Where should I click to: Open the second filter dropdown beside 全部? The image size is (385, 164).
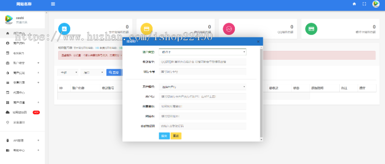[92, 73]
